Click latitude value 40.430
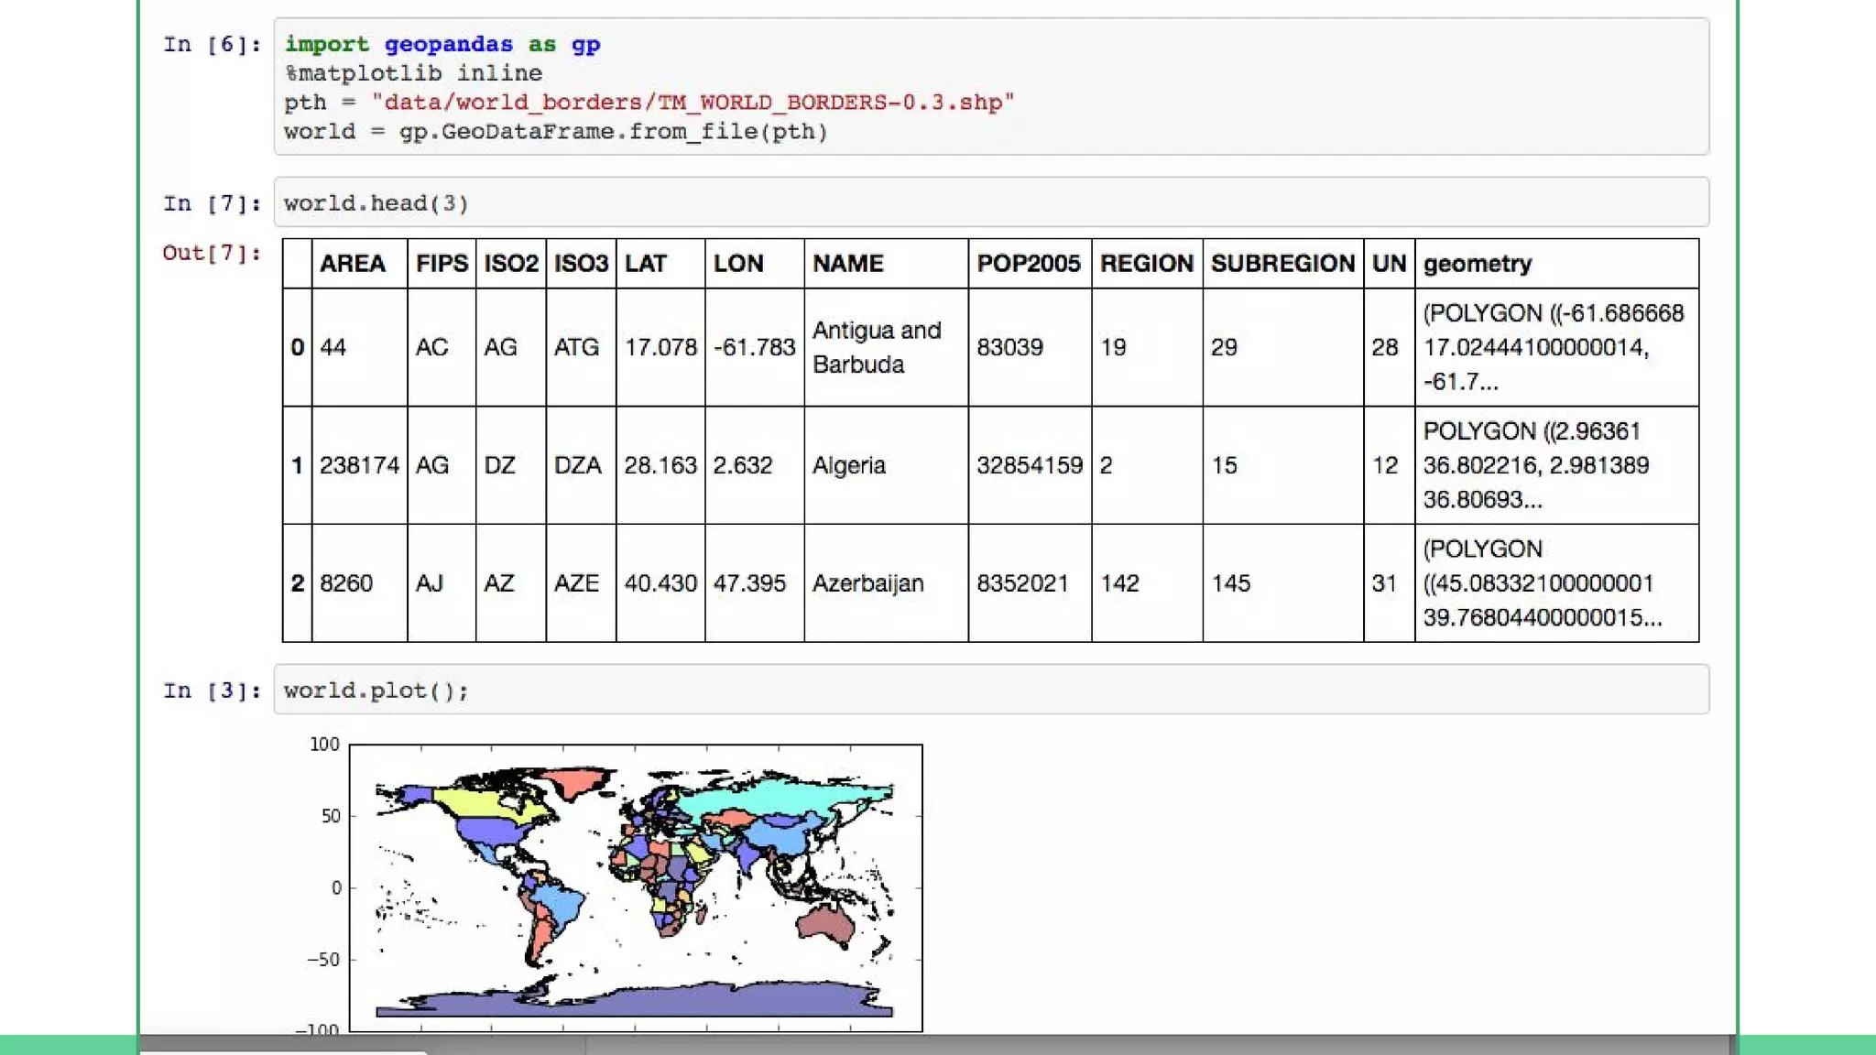The image size is (1876, 1055). tap(660, 583)
